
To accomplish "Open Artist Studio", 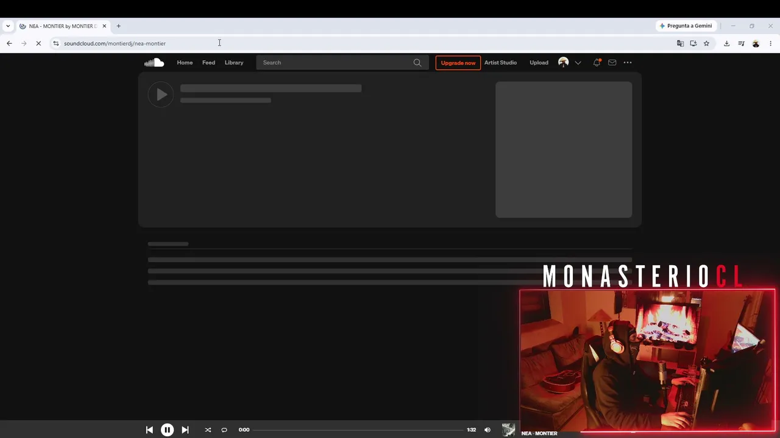I will coord(500,63).
